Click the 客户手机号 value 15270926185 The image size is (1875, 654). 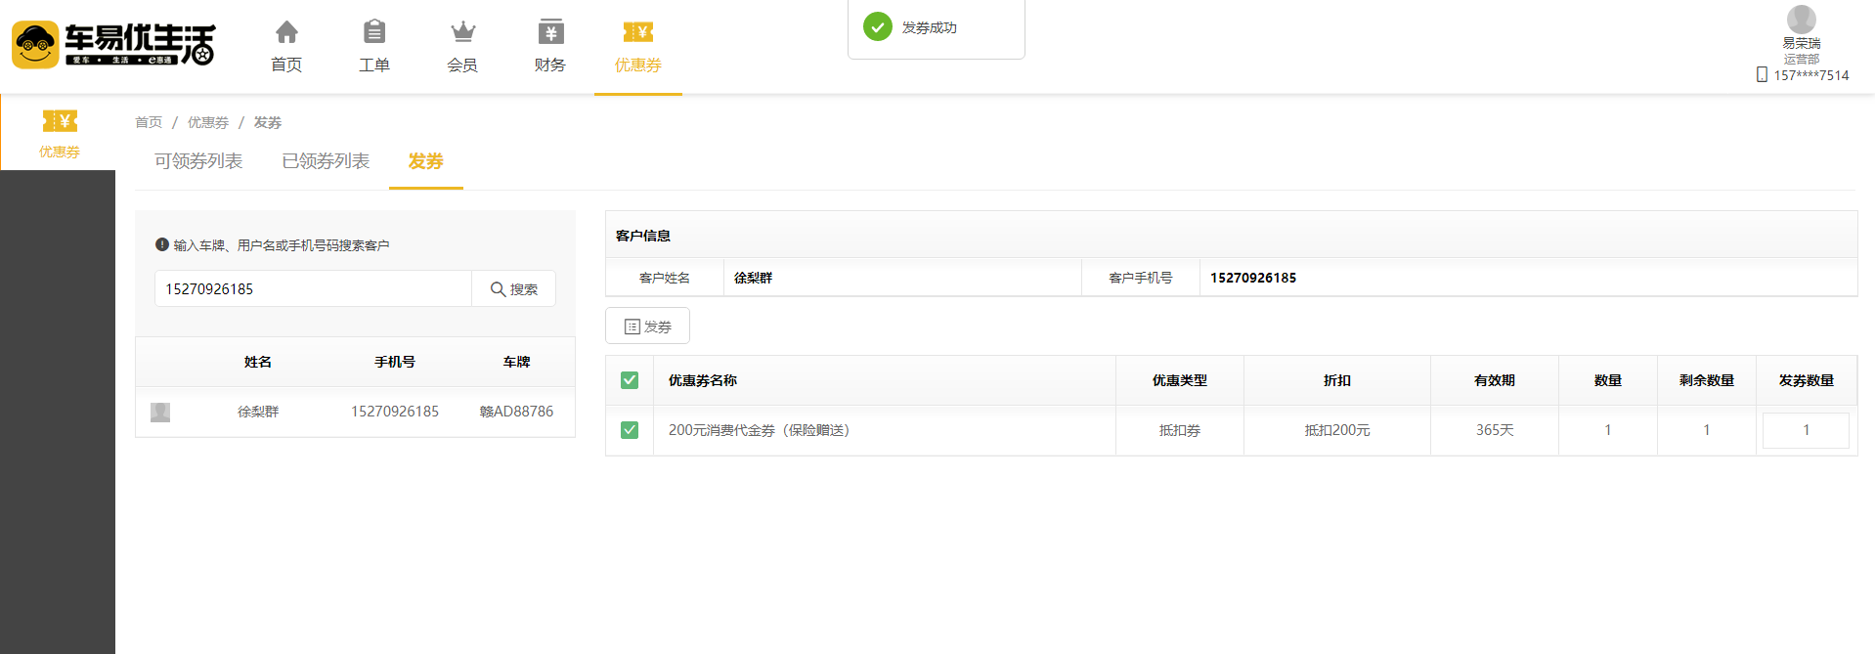tap(1253, 278)
